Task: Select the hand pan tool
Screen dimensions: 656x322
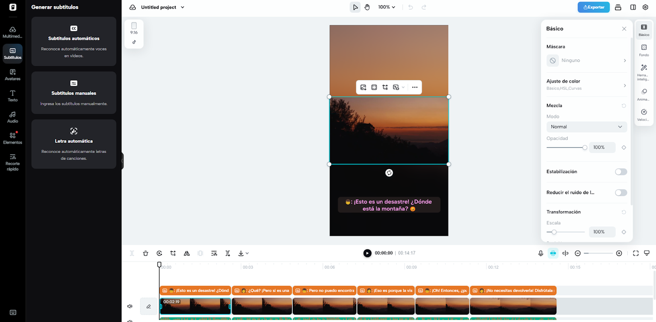Action: click(367, 7)
